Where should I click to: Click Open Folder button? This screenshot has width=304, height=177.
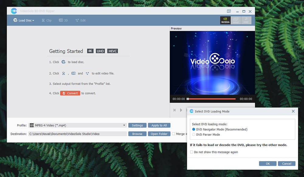tap(159, 134)
